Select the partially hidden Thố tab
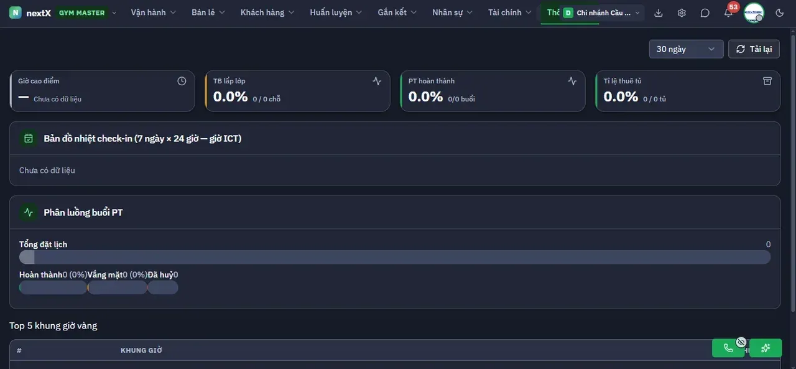 [550, 12]
